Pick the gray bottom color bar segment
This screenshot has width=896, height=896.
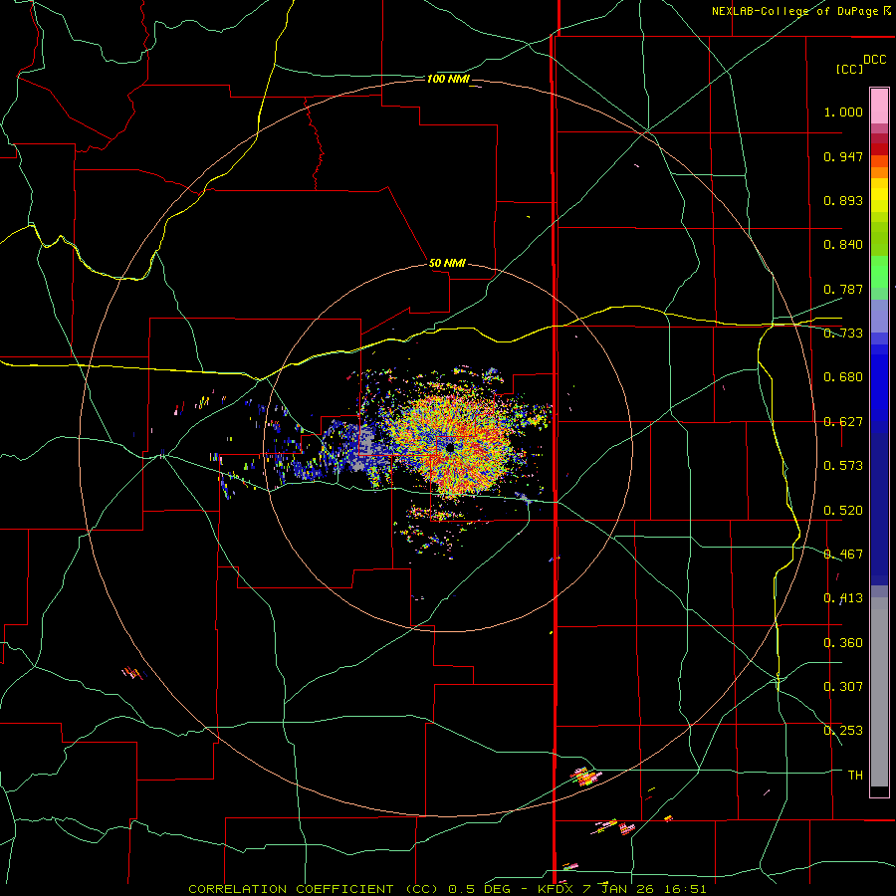[879, 692]
